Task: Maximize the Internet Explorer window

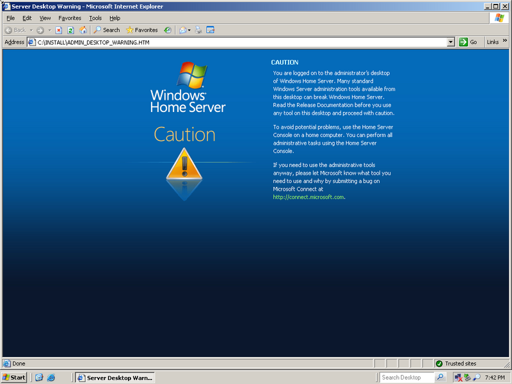Action: point(495,6)
